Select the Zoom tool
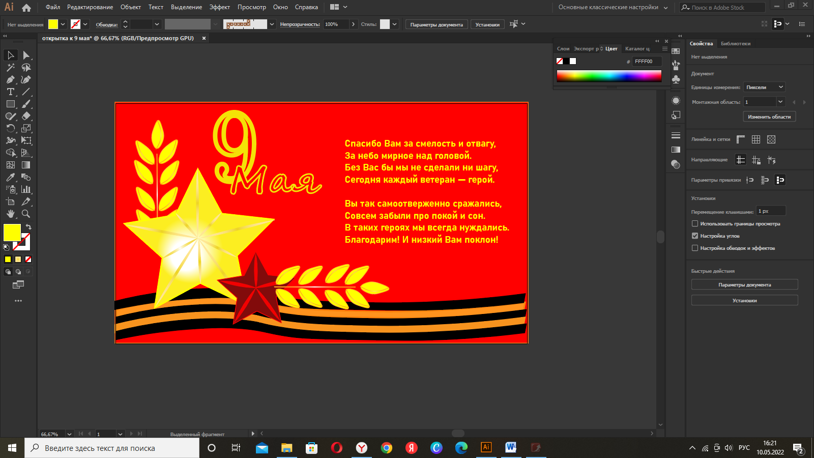 26,214
